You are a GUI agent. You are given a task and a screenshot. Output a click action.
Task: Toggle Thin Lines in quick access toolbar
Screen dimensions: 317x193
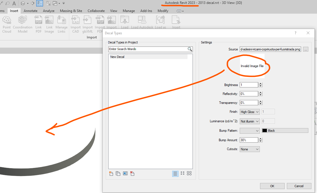click(40, 3)
